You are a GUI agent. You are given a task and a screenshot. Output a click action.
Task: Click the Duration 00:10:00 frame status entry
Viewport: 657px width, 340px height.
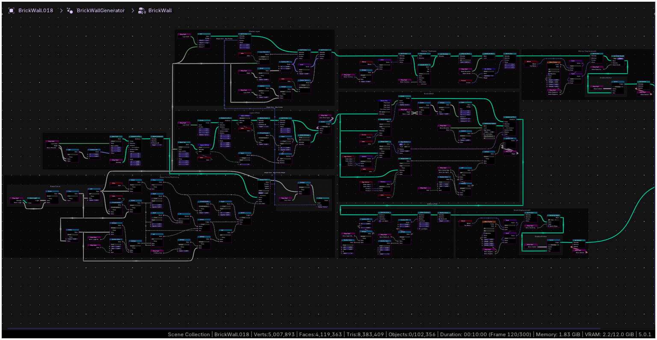485,334
